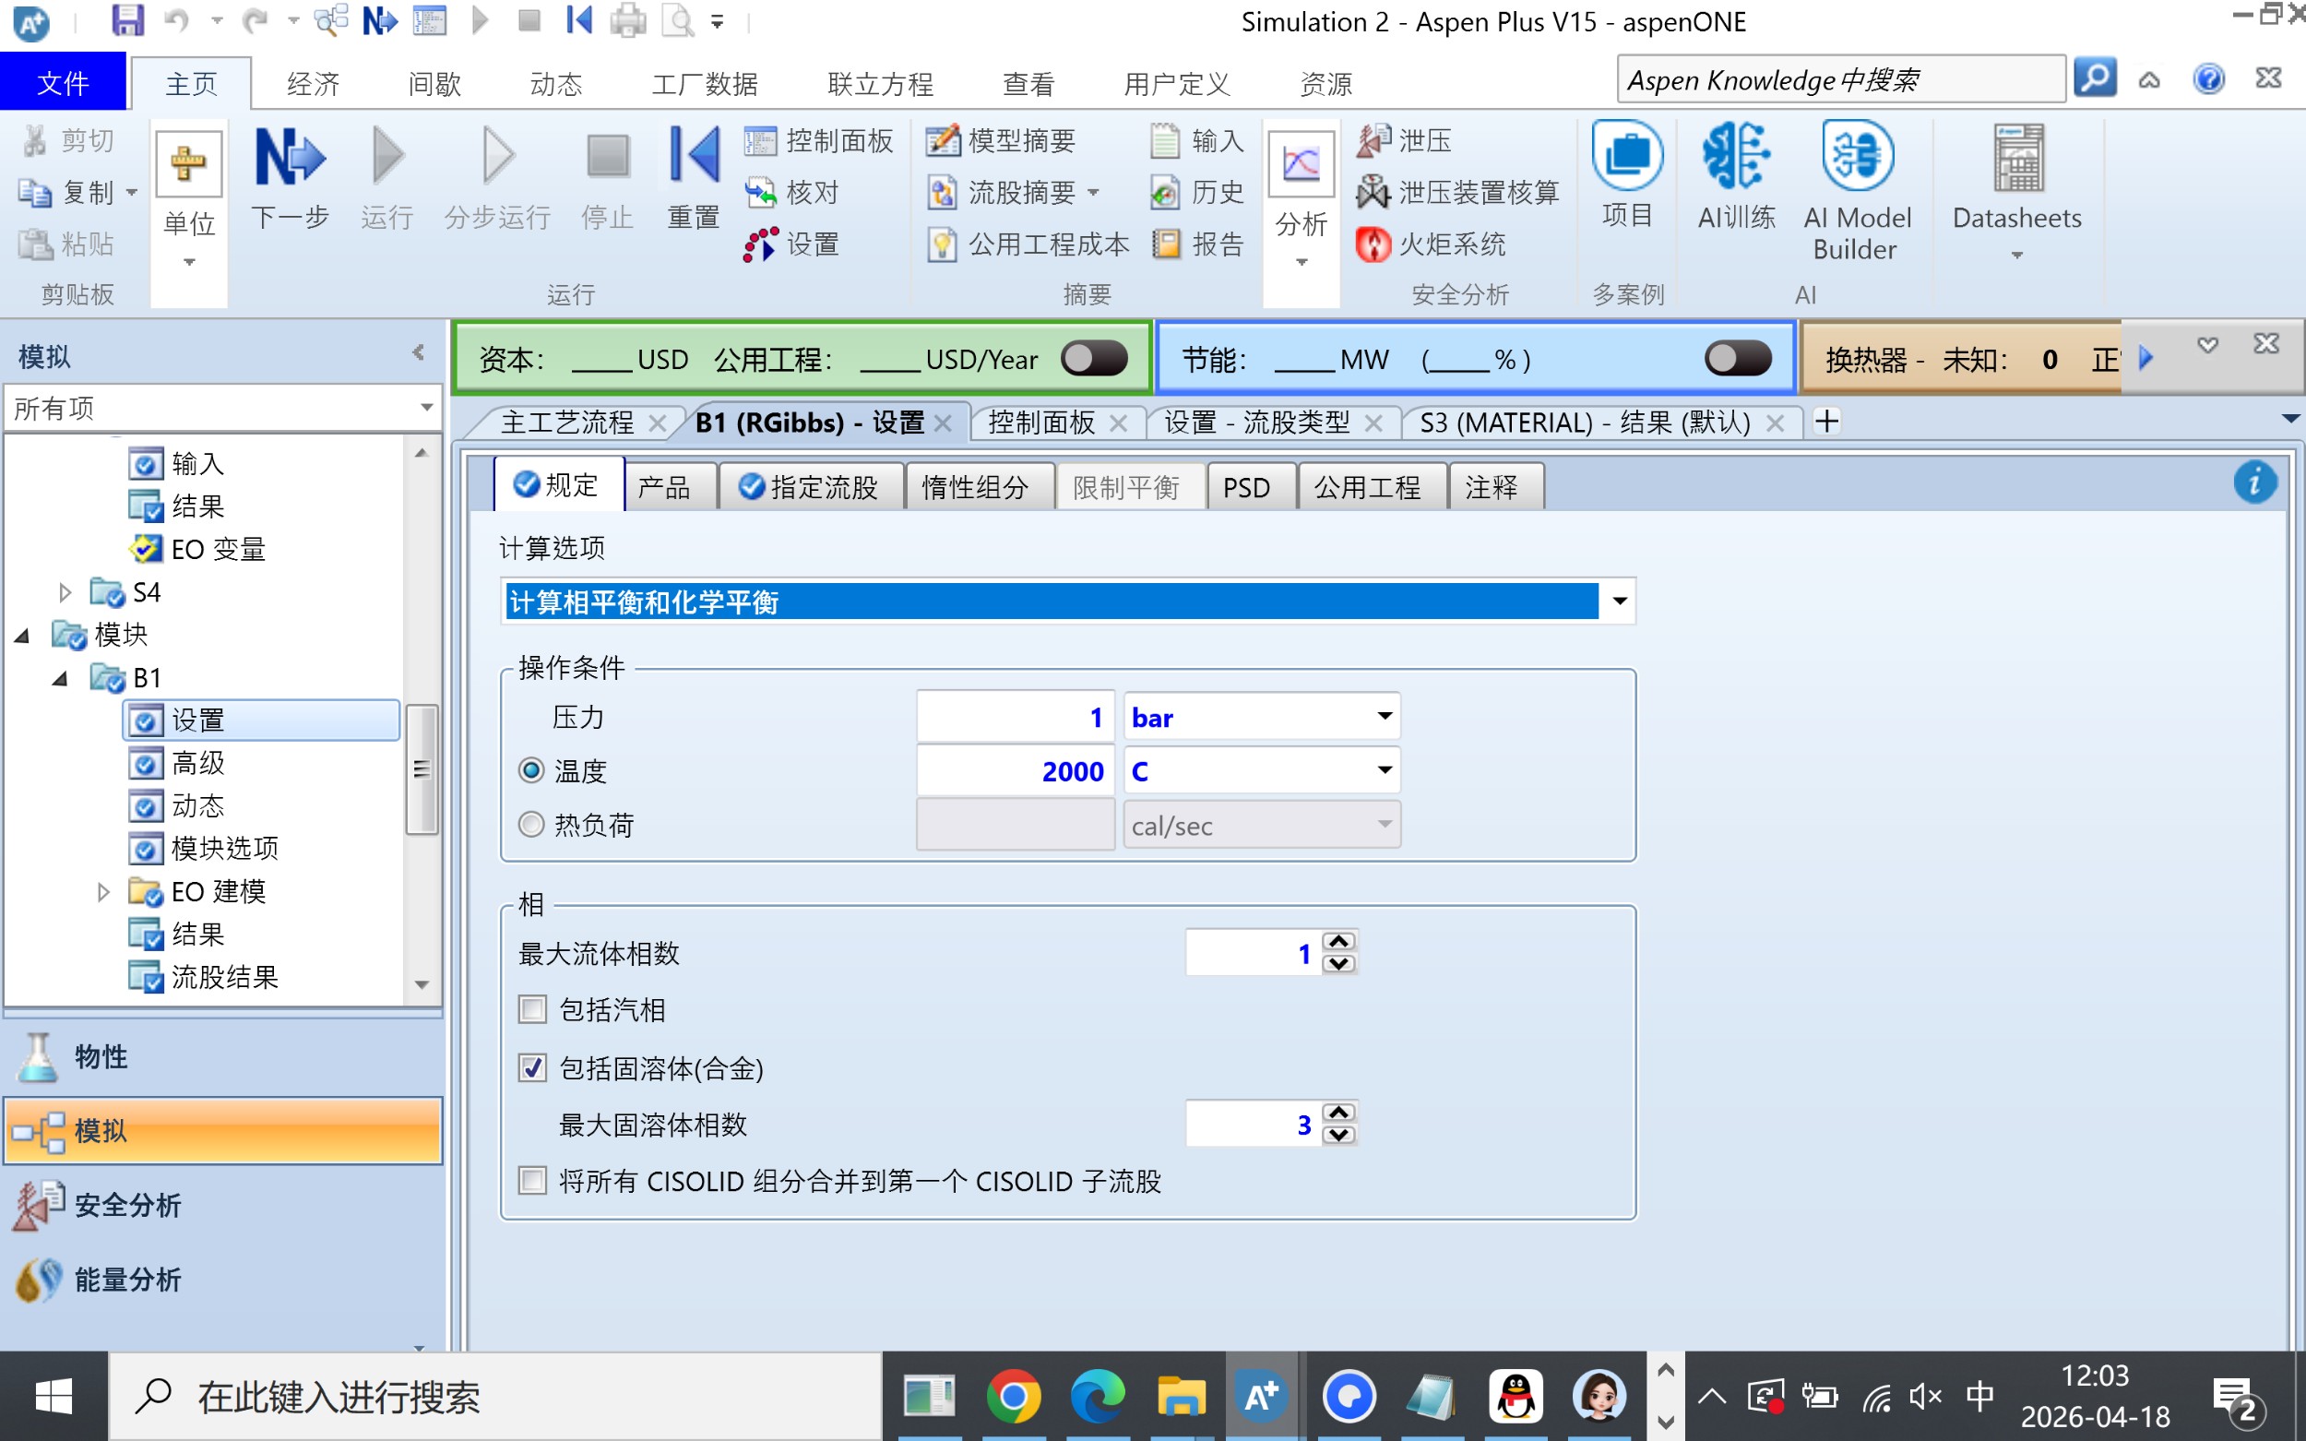Uncheck 包括固溶体(合金) checkbox
2306x1441 pixels.
tap(532, 1067)
